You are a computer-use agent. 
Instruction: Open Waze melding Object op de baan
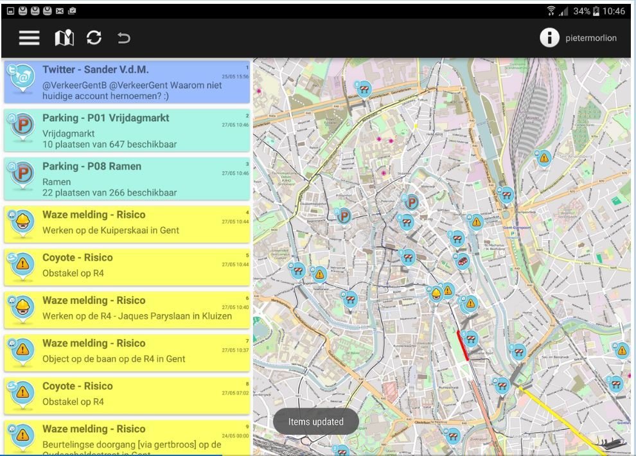[x=127, y=353]
